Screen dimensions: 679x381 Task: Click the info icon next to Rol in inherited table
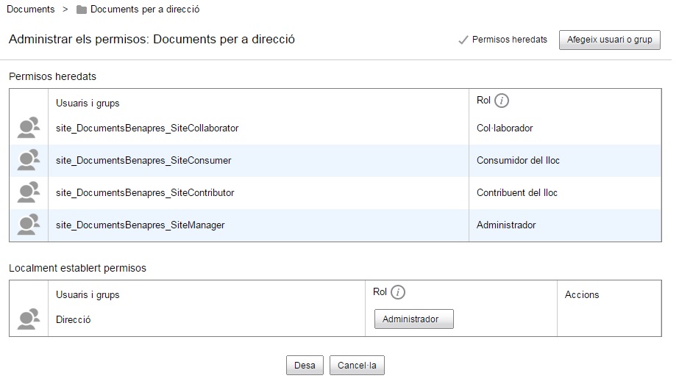502,101
